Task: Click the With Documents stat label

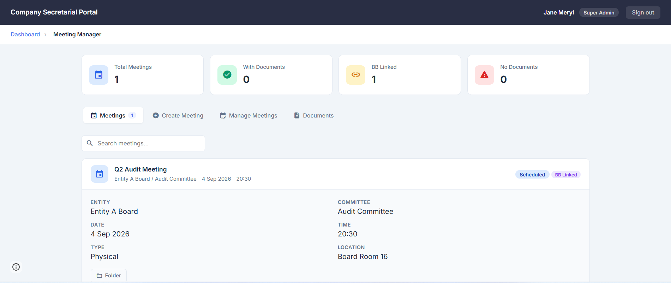Action: click(264, 67)
